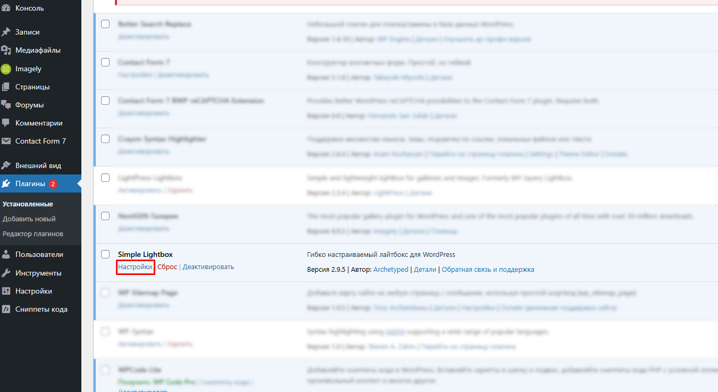
Task: Click Сброс under Simple Lightbox
Action: click(x=168, y=266)
